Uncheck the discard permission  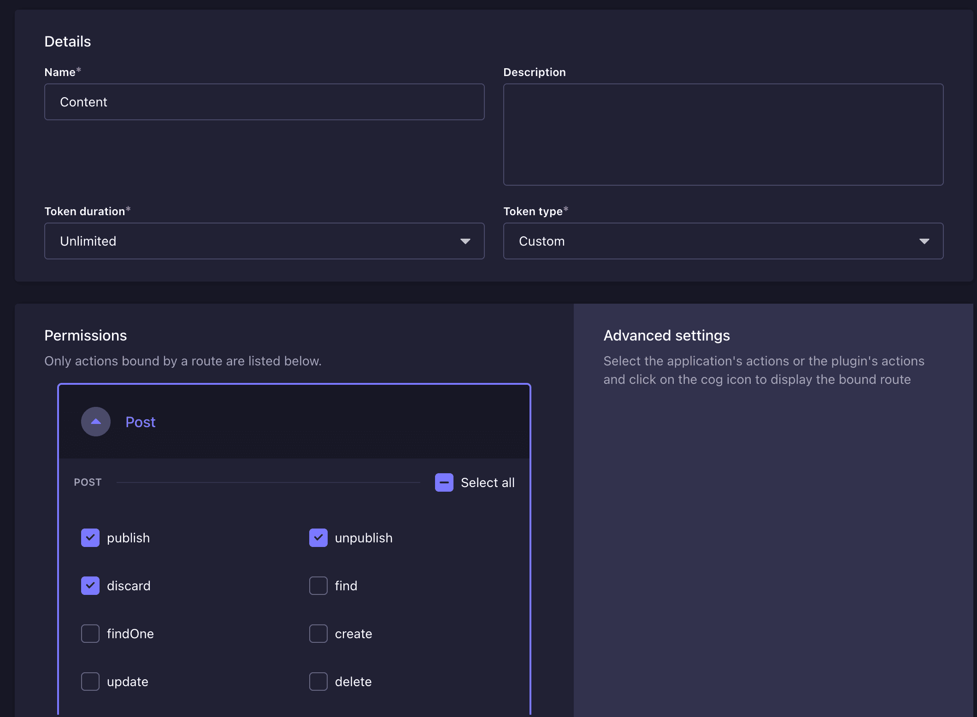(x=90, y=586)
